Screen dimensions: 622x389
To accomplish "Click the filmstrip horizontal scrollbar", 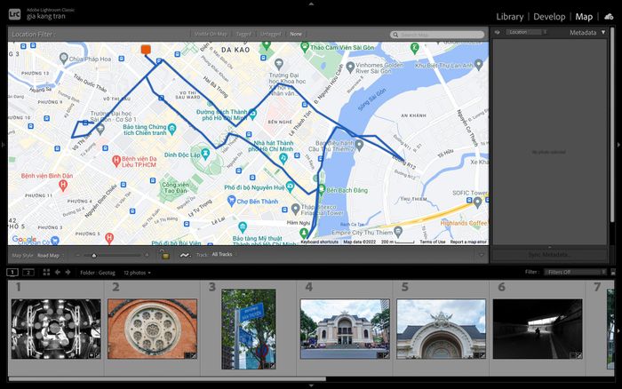I will 167,379.
